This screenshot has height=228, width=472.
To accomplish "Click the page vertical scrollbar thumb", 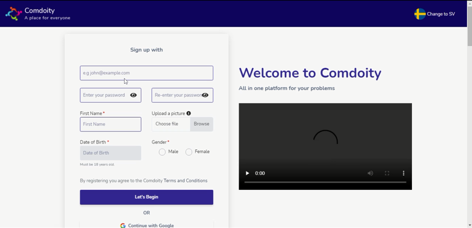I will (469, 26).
